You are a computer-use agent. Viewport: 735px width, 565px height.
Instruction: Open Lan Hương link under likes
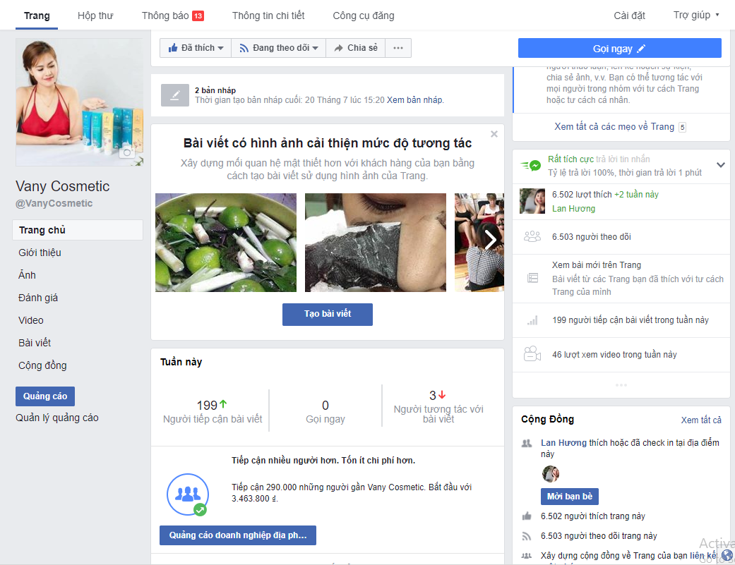coord(573,209)
